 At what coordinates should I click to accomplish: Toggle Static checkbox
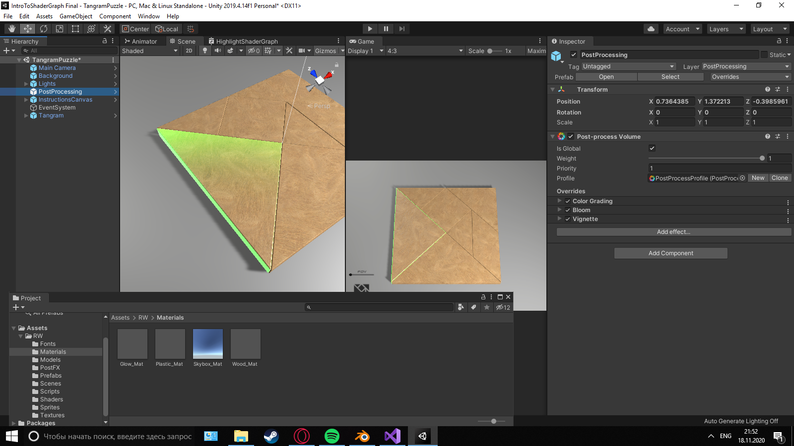[764, 55]
